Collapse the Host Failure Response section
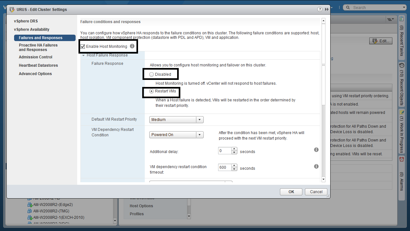The width and height of the screenshot is (410, 231). pos(84,55)
